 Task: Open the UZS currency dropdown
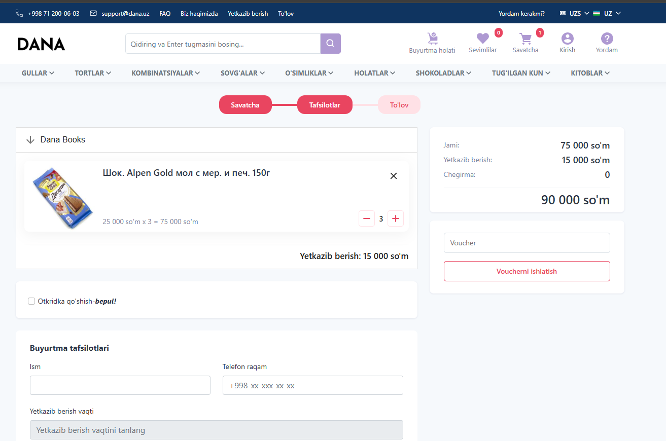[575, 14]
